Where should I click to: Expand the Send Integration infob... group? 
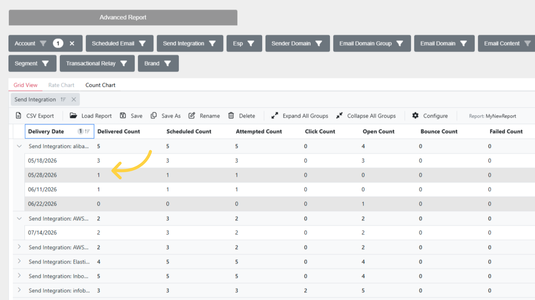point(19,290)
